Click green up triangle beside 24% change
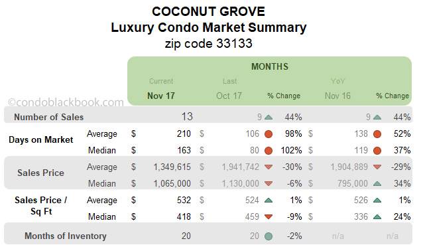Screen dimensions: 421x249 click(x=377, y=216)
